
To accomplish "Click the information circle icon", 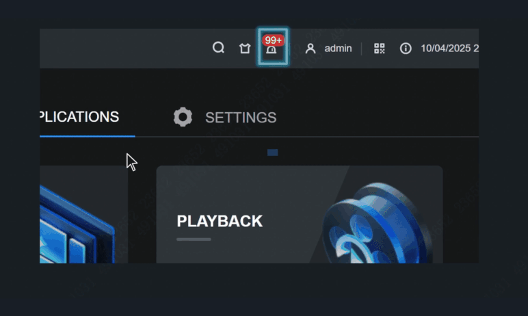I will click(406, 49).
